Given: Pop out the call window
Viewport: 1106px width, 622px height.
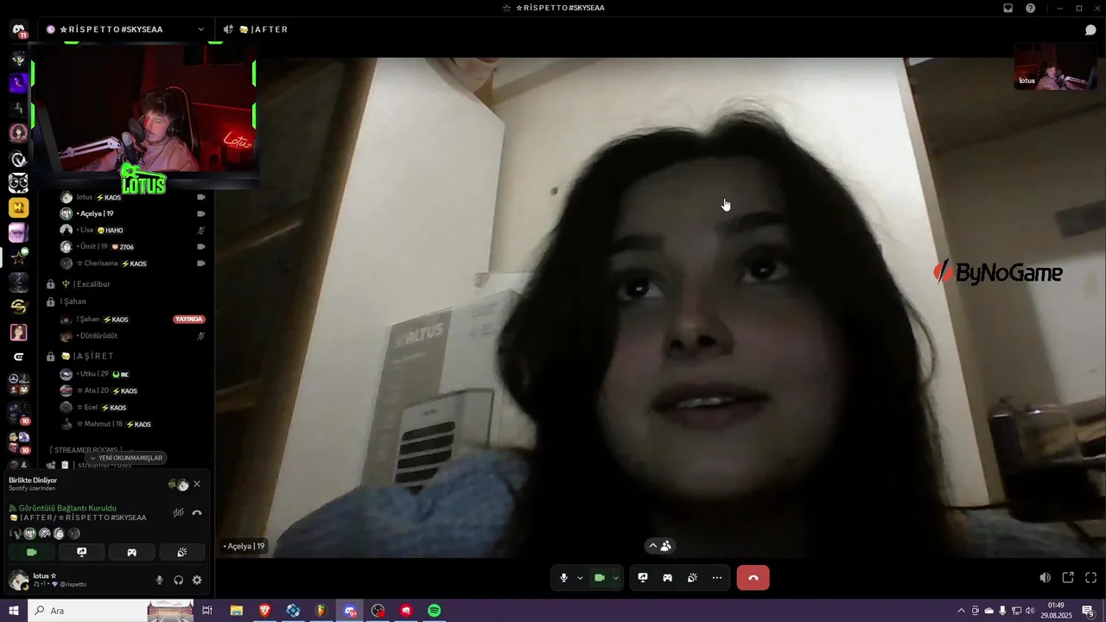Looking at the screenshot, I should (1068, 578).
